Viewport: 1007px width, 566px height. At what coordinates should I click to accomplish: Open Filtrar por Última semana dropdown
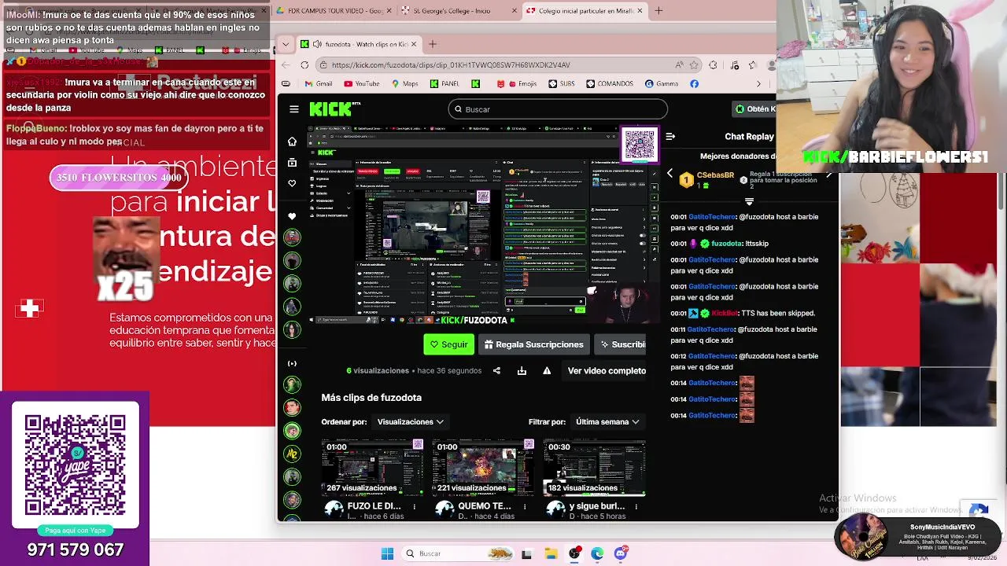pos(607,422)
